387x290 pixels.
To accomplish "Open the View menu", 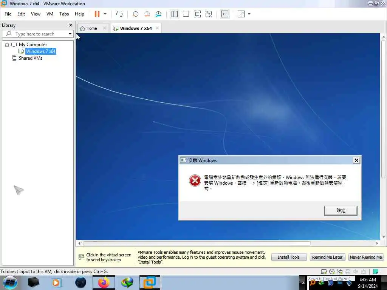I will click(x=36, y=14).
